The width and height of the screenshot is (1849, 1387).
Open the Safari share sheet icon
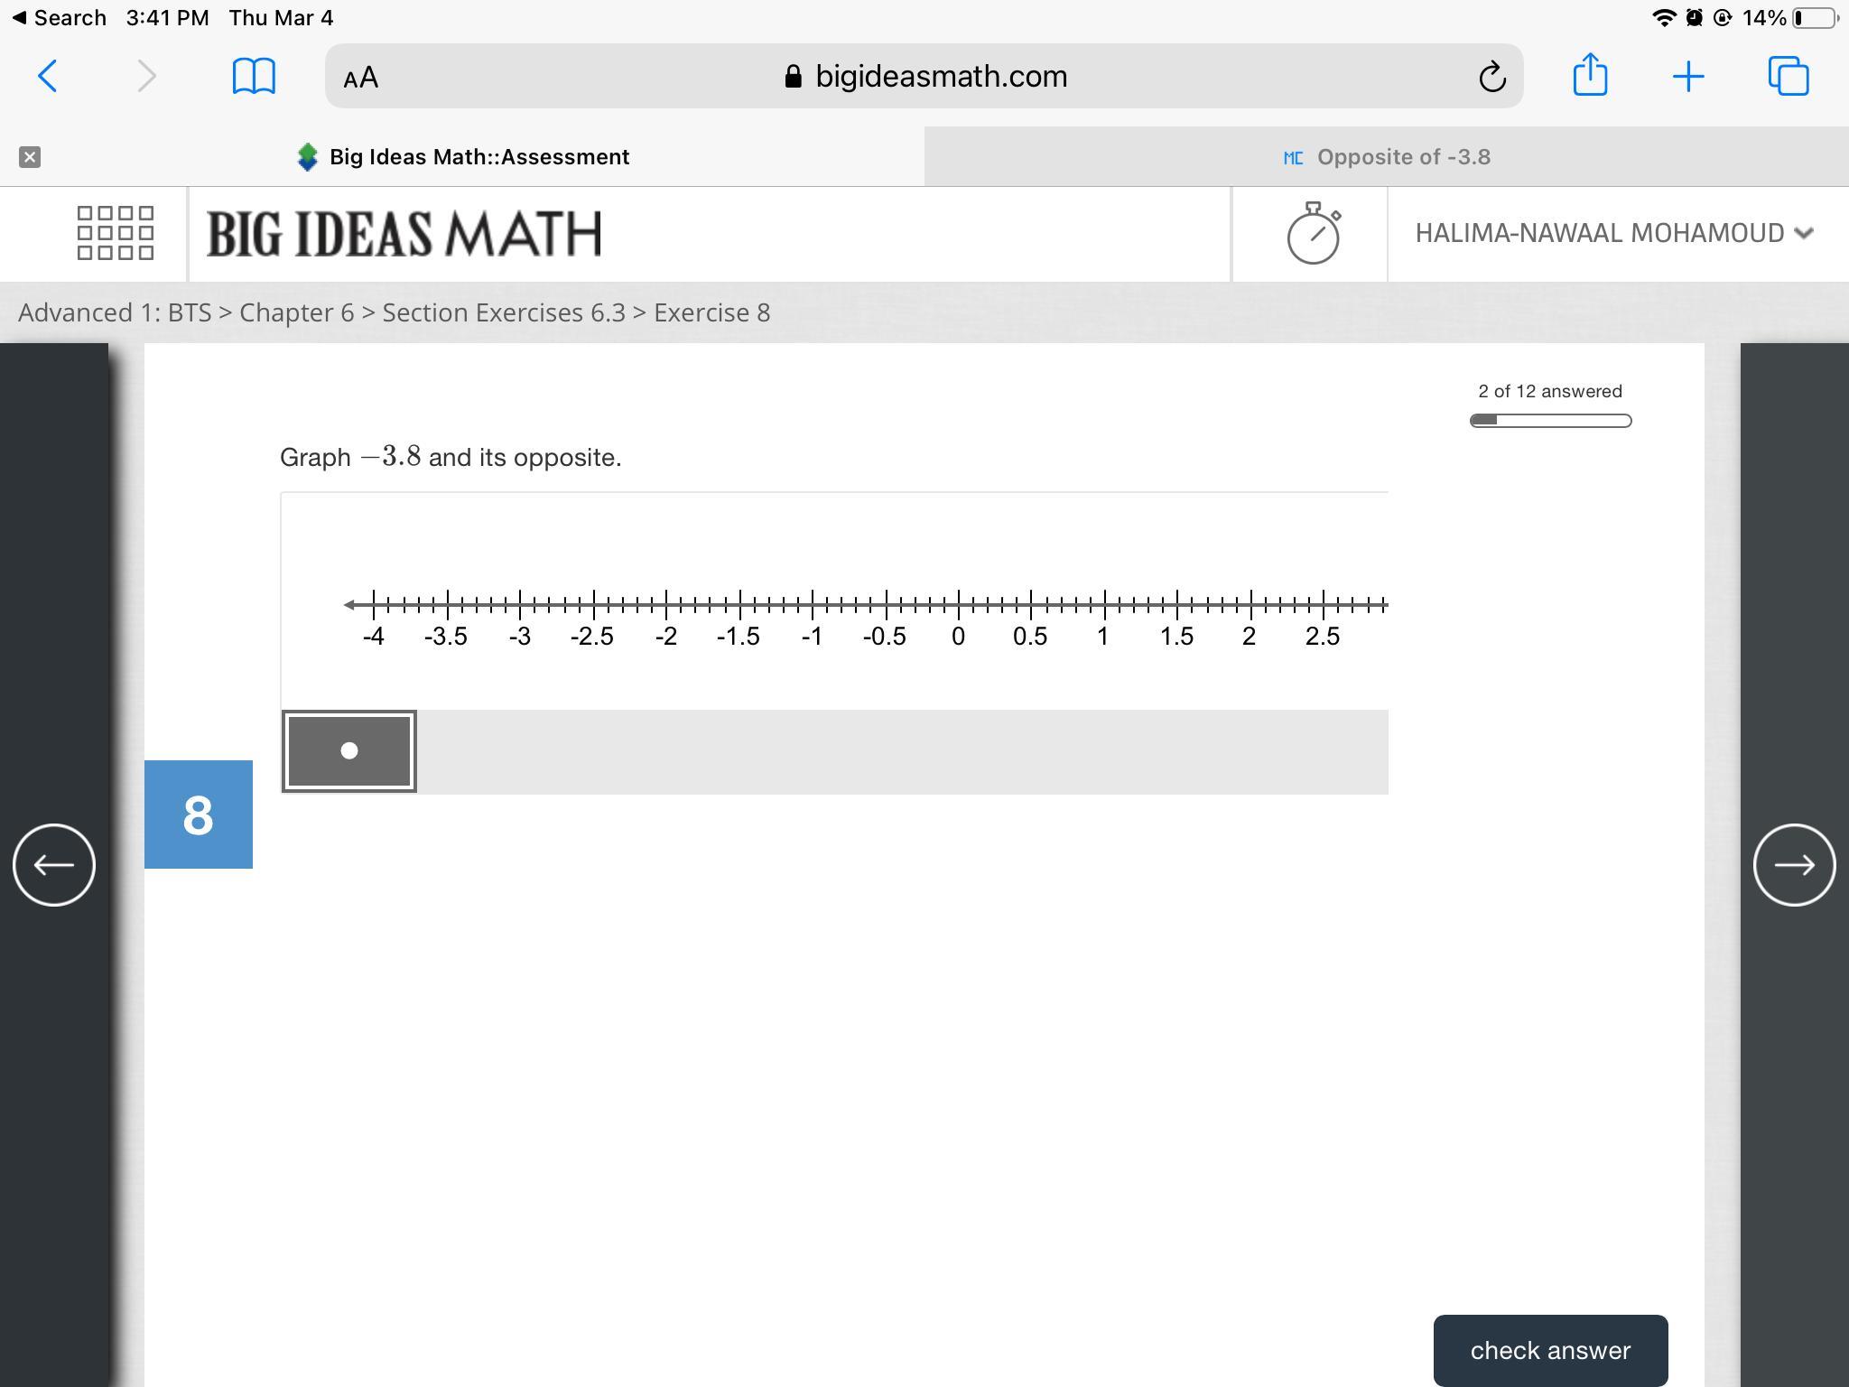1590,75
